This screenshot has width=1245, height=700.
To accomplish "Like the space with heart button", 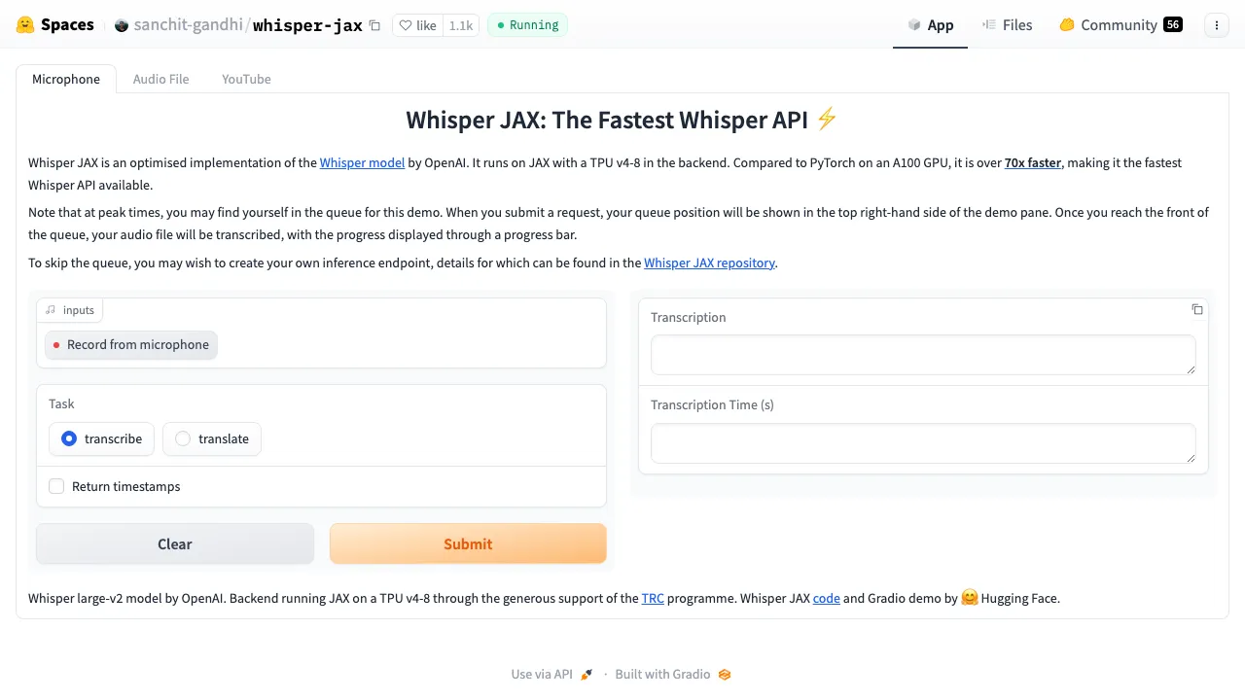I will [417, 25].
